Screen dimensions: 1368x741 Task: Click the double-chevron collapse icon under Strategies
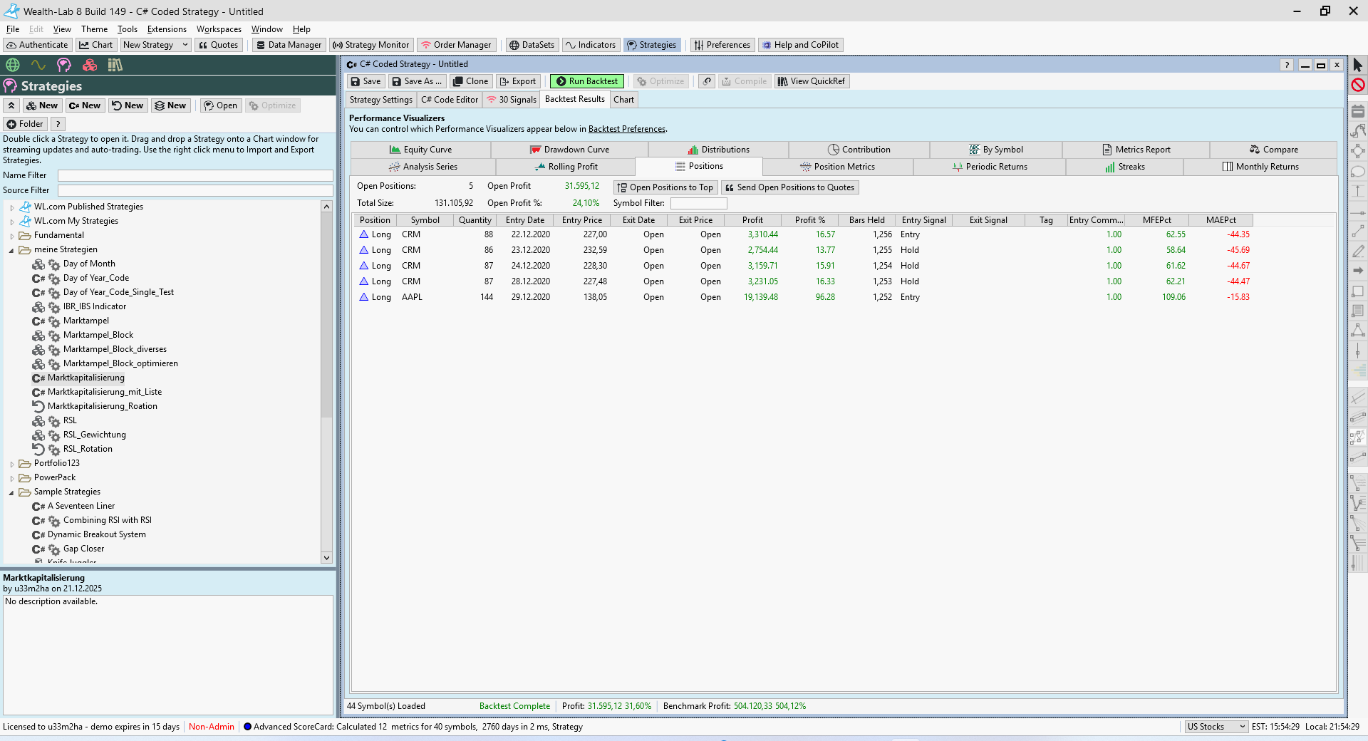pyautogui.click(x=11, y=105)
